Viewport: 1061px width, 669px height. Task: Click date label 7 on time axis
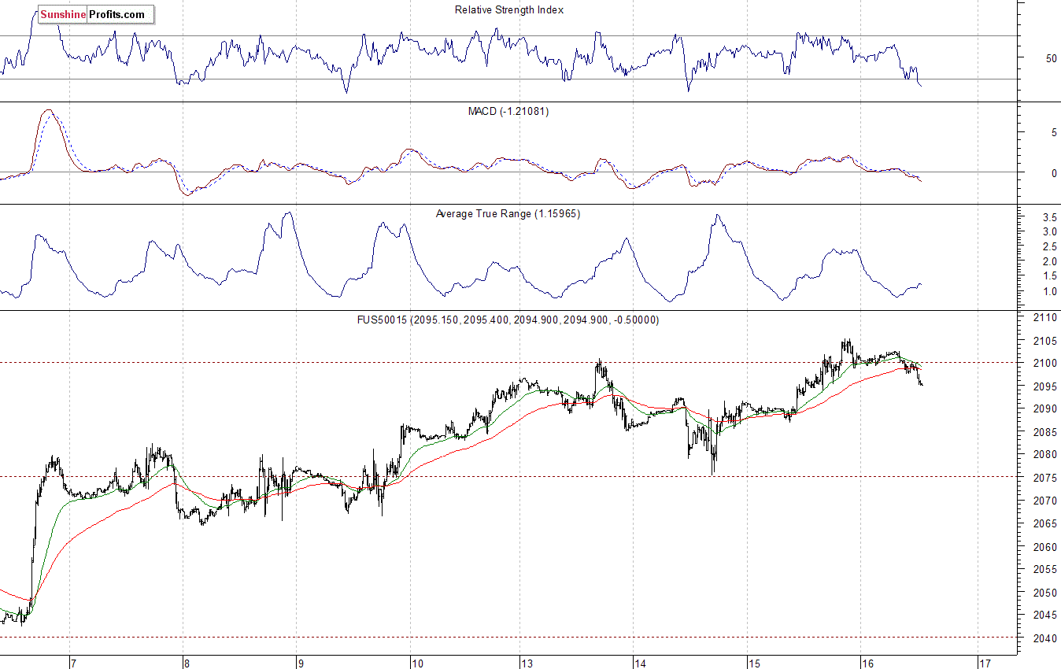(x=73, y=663)
